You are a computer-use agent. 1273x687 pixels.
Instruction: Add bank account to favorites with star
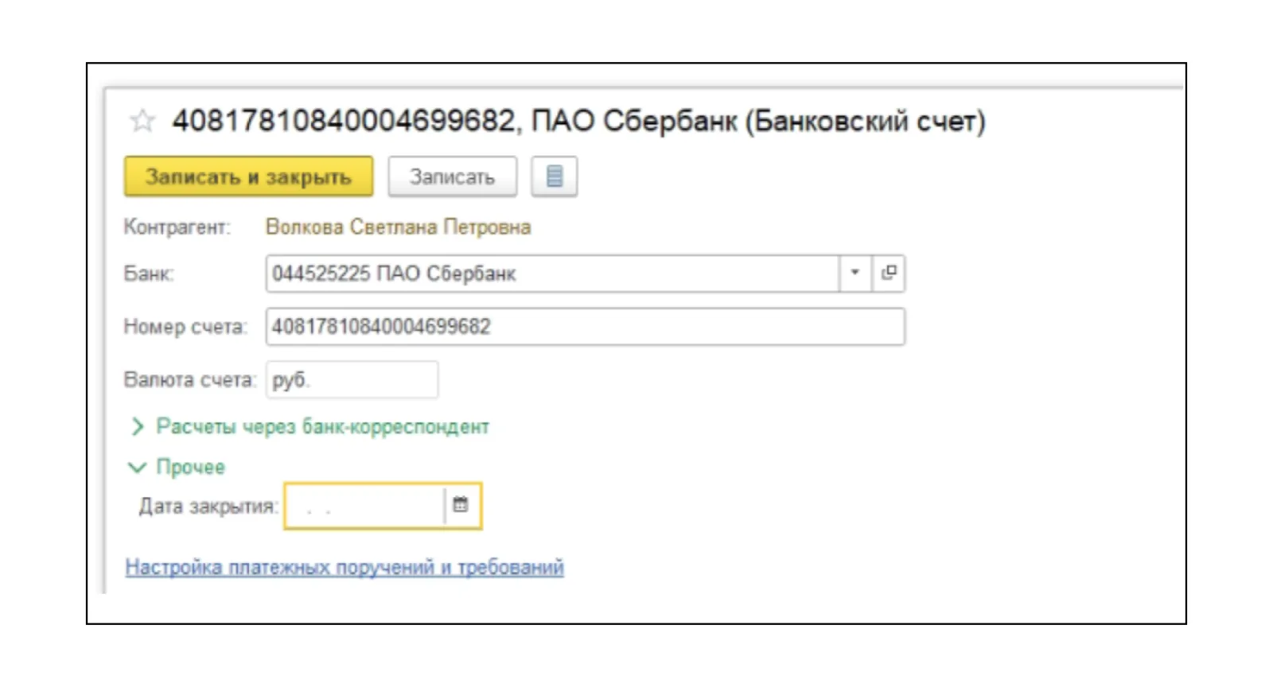142,121
